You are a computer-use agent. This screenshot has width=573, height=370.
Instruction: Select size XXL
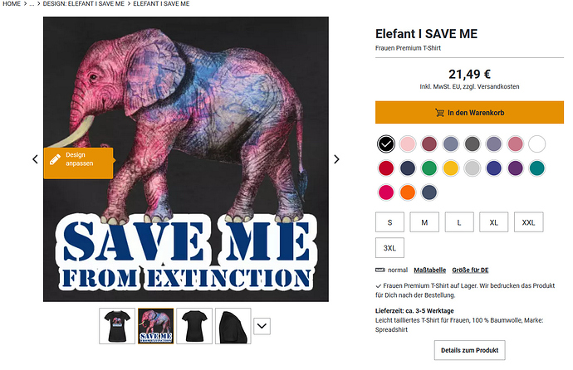click(x=528, y=222)
